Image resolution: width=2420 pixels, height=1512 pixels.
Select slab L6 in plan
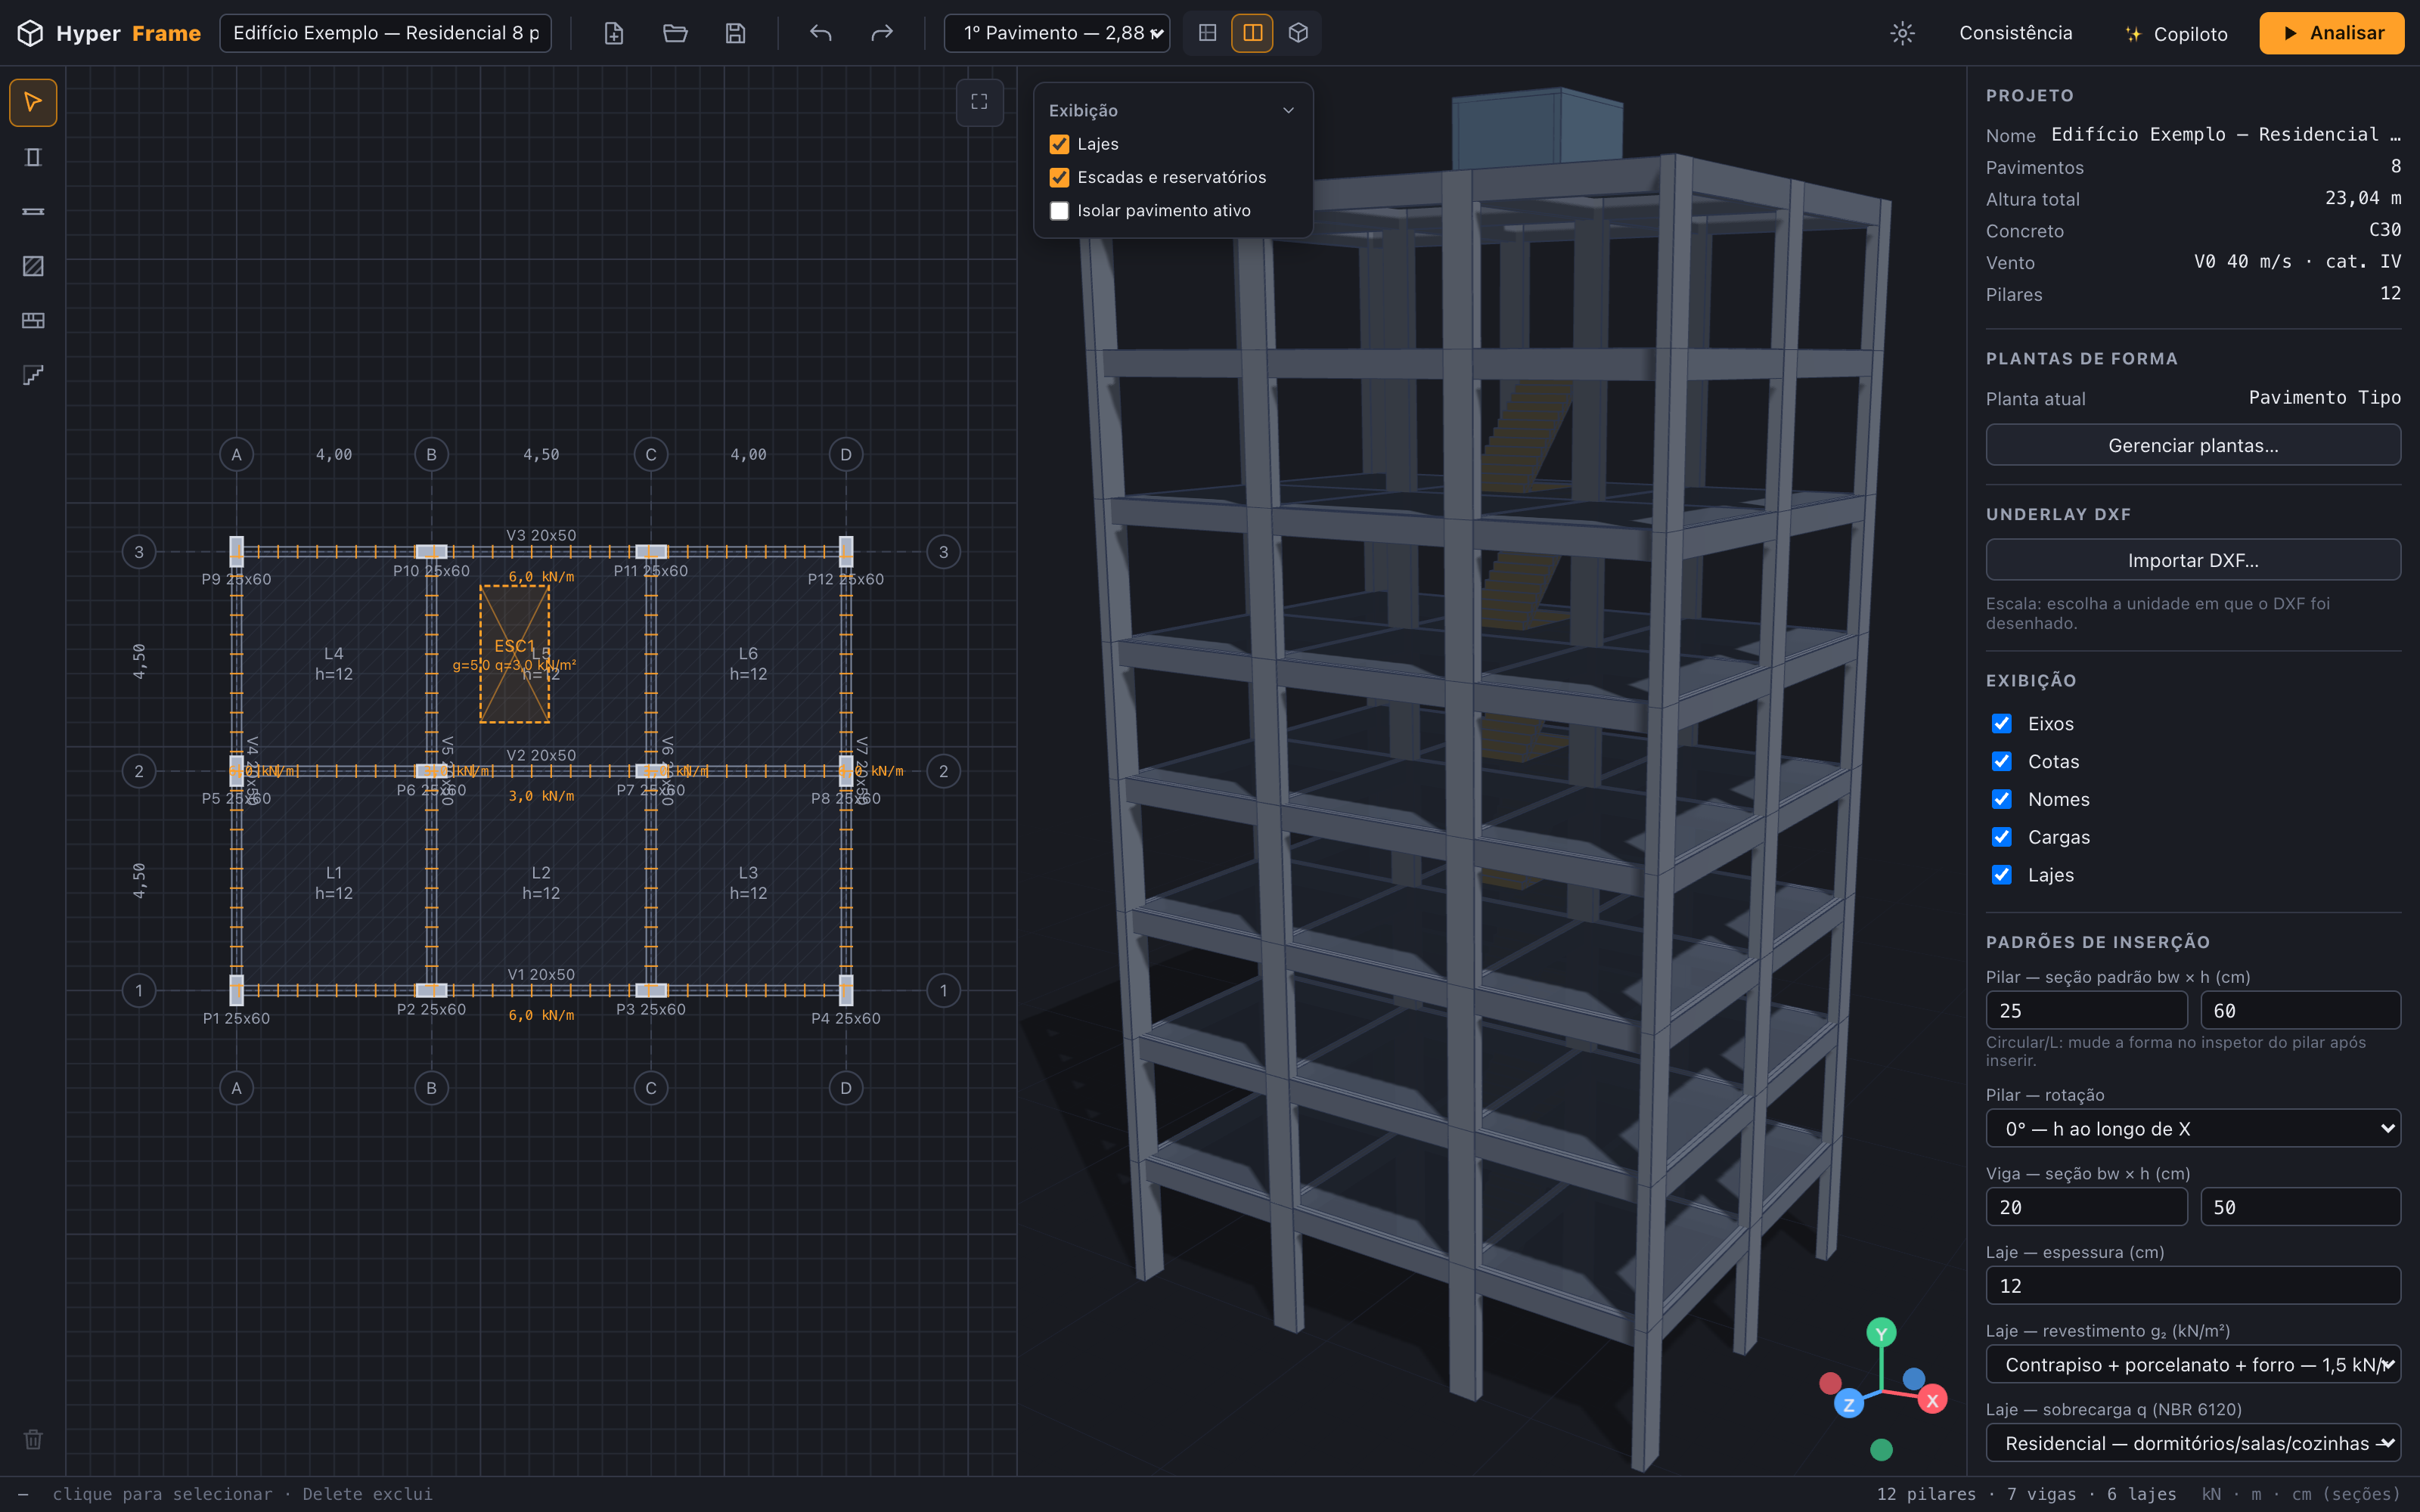(748, 663)
